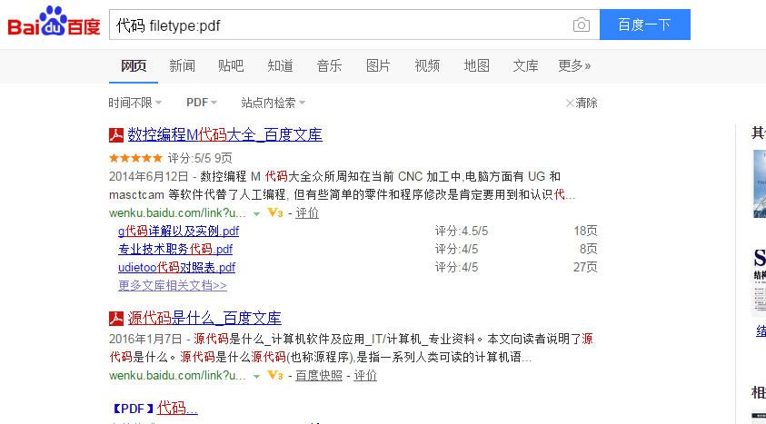Screen dimensions: 766x424
Task: Switch to the 地图 tab
Action: (477, 66)
